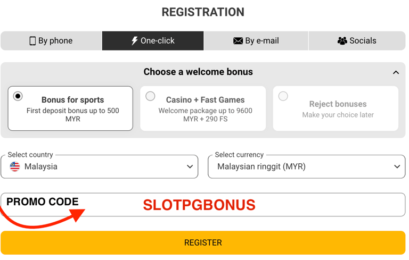Click the phone icon in By phone tab
The height and width of the screenshot is (260, 409).
coord(32,41)
